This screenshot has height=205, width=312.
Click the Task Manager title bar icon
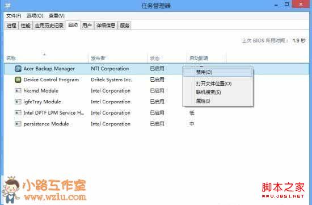(x=8, y=6)
